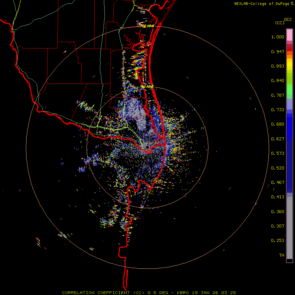Click the 0.573 colorbar value

(x=278, y=153)
